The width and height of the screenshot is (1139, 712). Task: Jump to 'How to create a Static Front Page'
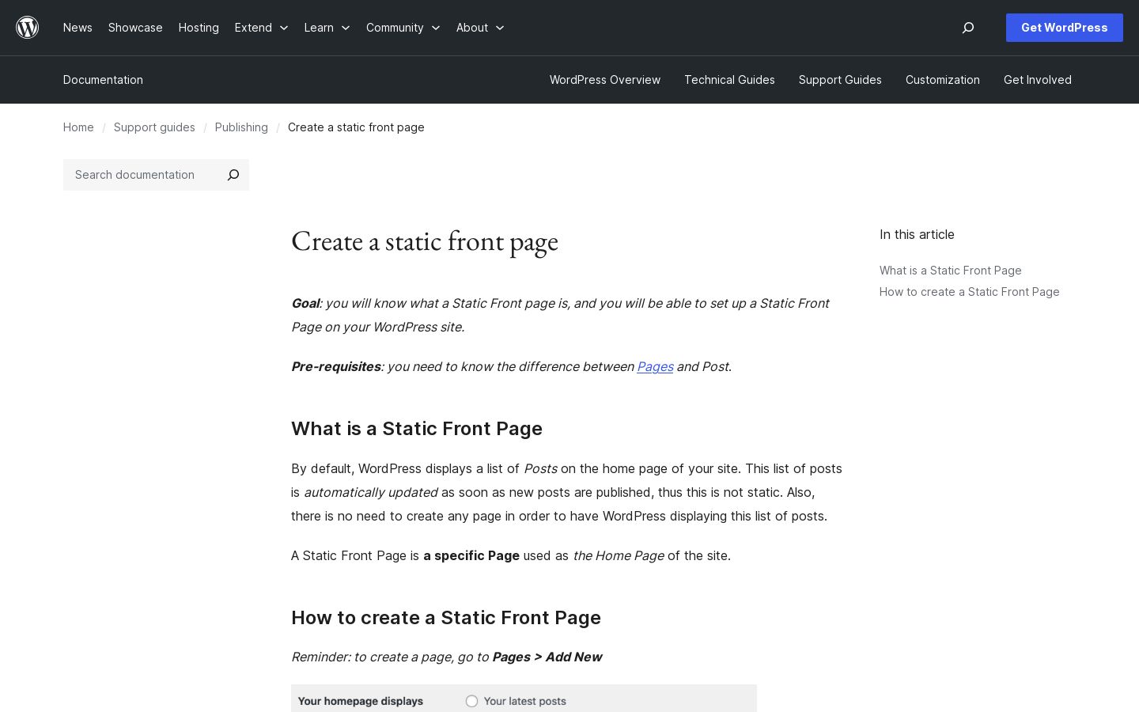point(970,292)
